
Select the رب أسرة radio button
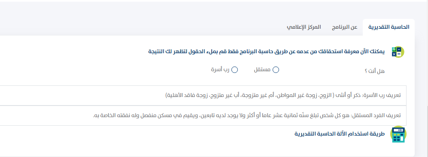click(x=234, y=70)
